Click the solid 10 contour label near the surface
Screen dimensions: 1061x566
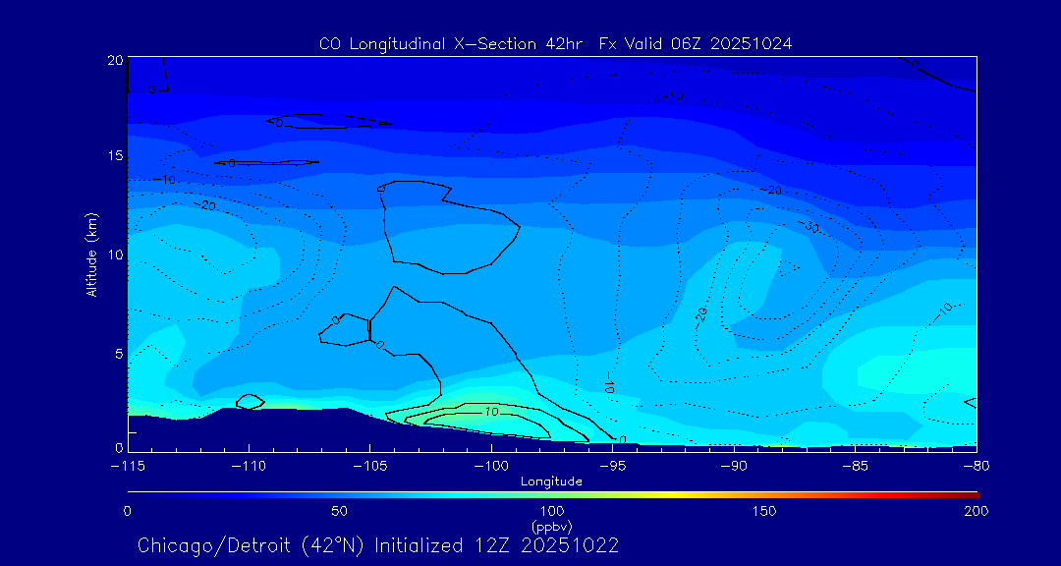click(x=491, y=412)
